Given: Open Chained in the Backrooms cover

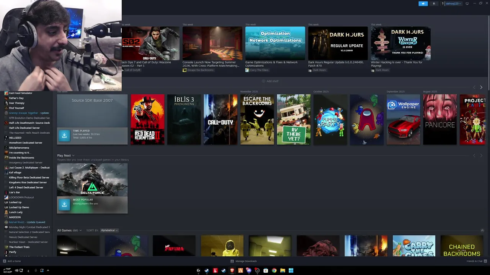Looking at the screenshot, I should point(462,246).
